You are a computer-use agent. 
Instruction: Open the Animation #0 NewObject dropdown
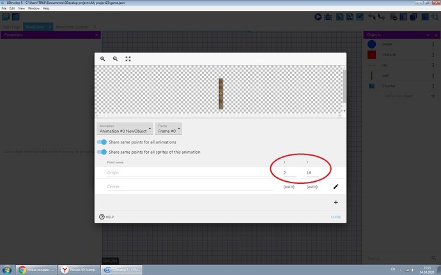[x=125, y=129]
